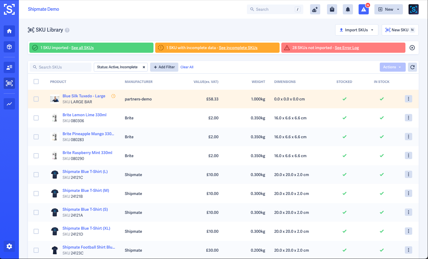This screenshot has width=428, height=259.
Task: Select checkbox for Shipmate Blue T-Shirt (XL)
Action: click(36, 231)
